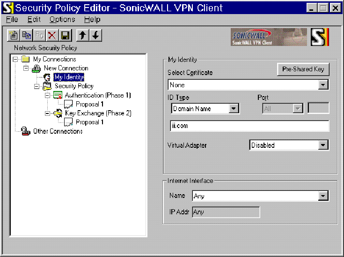Click the title bar application S icon
The width and height of the screenshot is (344, 257).
pyautogui.click(x=7, y=8)
